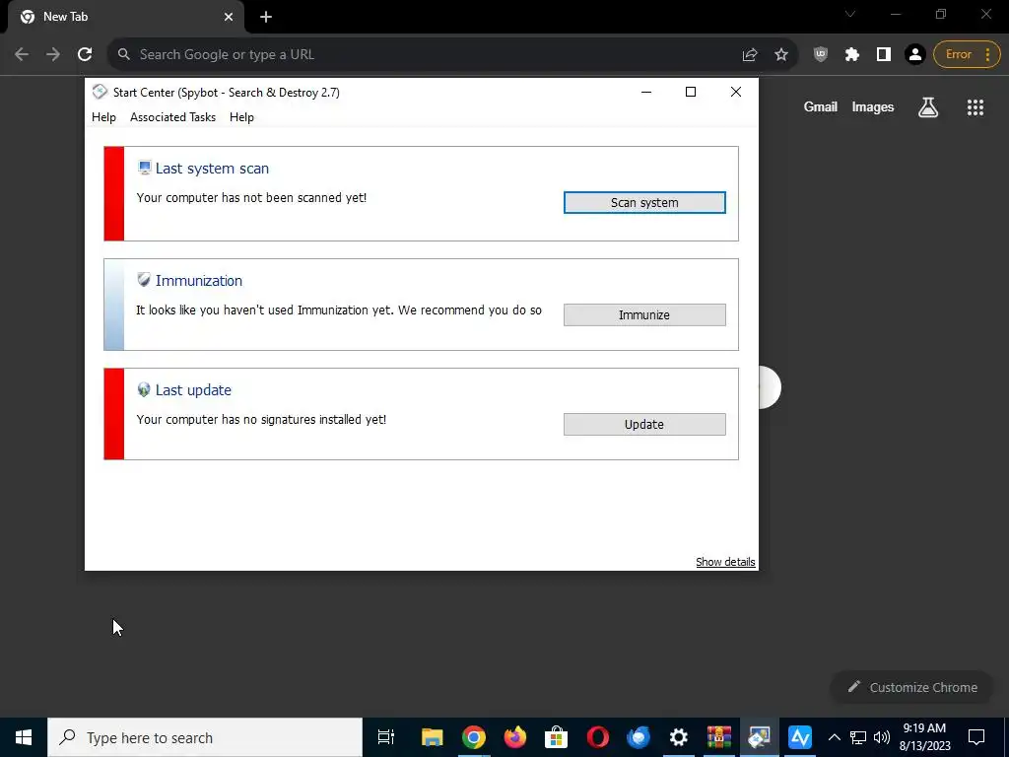The height and width of the screenshot is (757, 1009).
Task: Click the Spybot logo icon in title bar
Action: [x=100, y=92]
